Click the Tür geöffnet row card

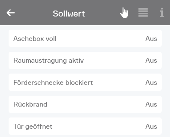point(85,126)
